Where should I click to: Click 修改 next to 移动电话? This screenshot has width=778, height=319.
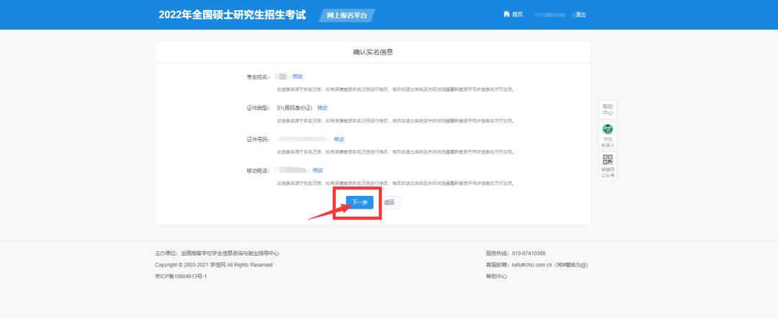coord(318,170)
